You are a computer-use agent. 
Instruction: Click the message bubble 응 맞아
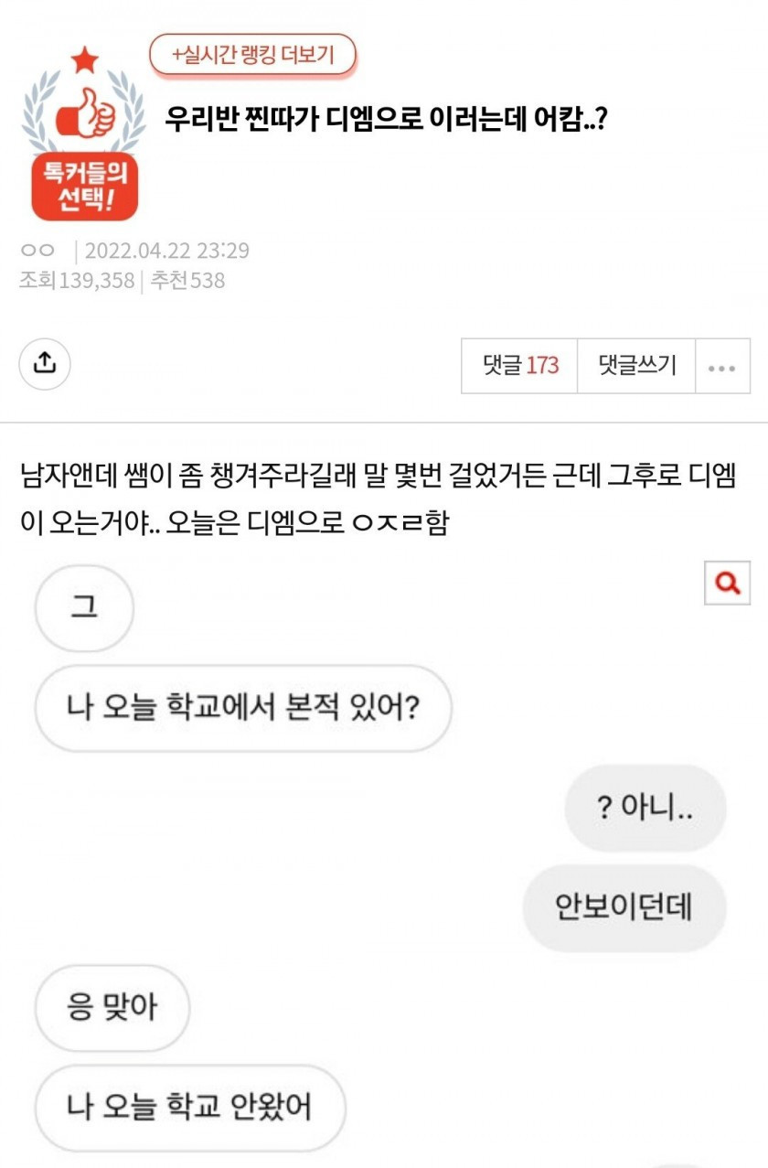coord(112,1008)
